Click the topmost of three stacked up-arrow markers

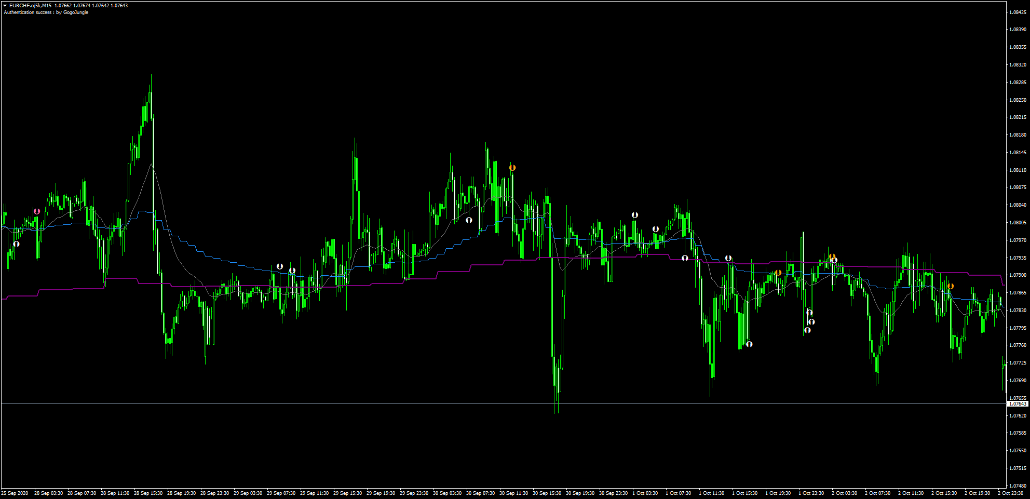coord(809,312)
